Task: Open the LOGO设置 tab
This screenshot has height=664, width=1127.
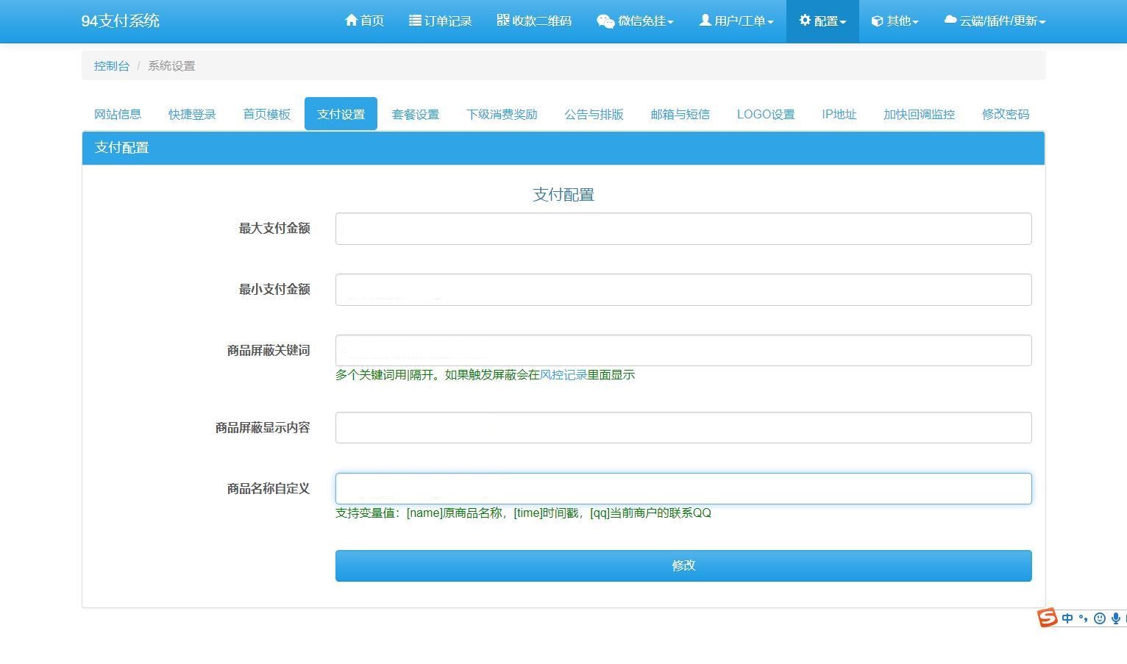Action: pos(765,114)
